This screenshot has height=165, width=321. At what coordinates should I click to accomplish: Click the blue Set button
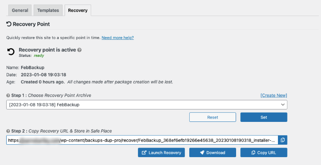[264, 117]
